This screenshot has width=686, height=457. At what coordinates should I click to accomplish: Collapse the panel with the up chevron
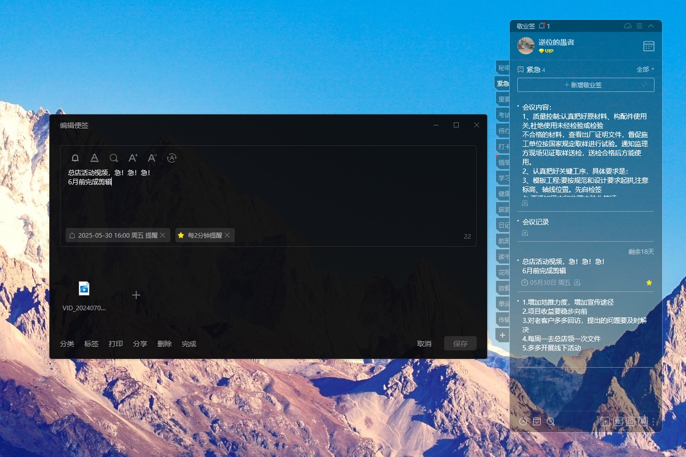click(651, 26)
